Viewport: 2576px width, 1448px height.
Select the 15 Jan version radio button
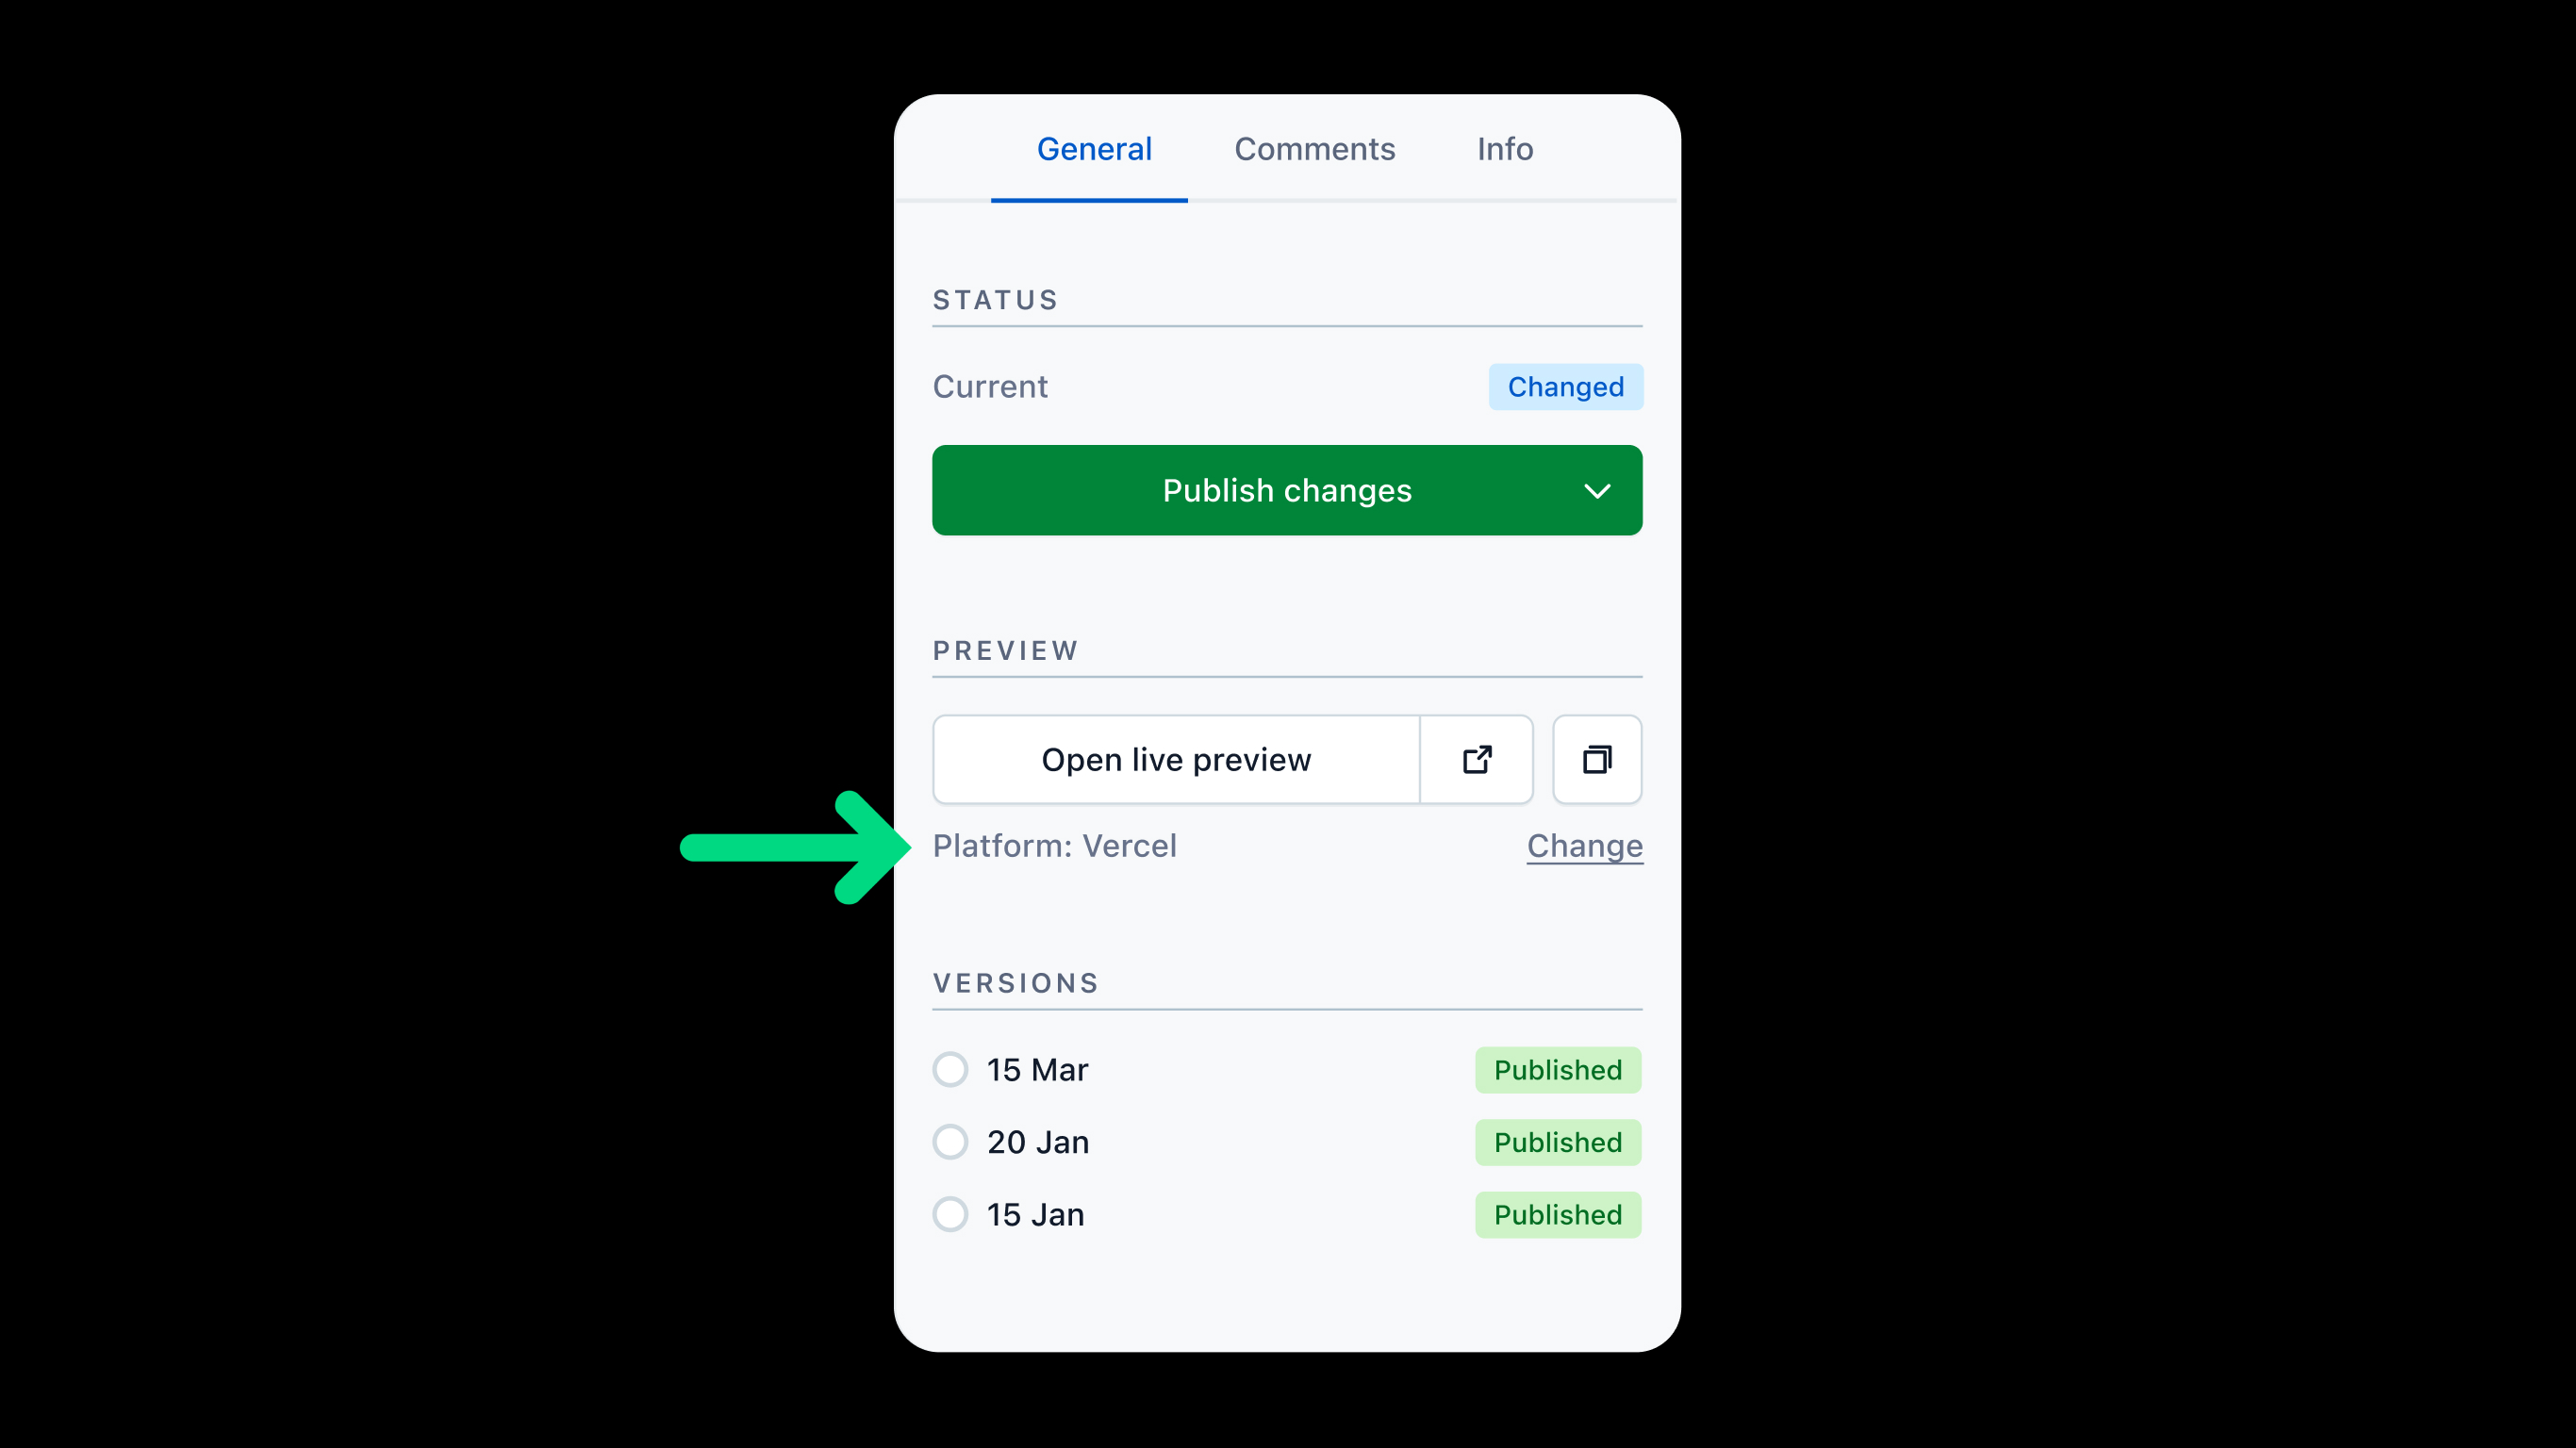[x=950, y=1214]
